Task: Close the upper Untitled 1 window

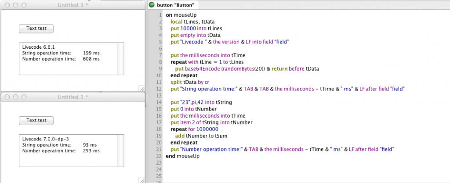Action: [7, 5]
